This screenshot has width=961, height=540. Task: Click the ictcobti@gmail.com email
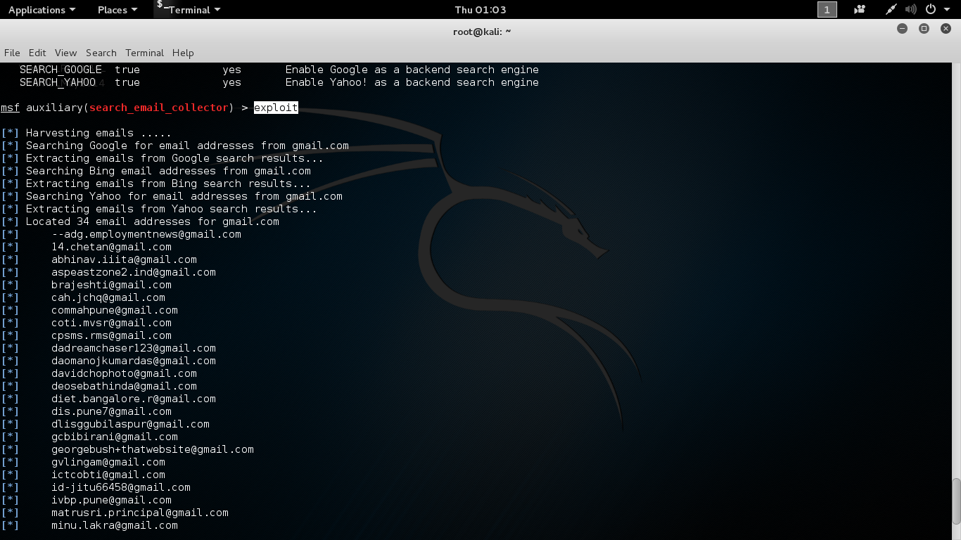108,475
